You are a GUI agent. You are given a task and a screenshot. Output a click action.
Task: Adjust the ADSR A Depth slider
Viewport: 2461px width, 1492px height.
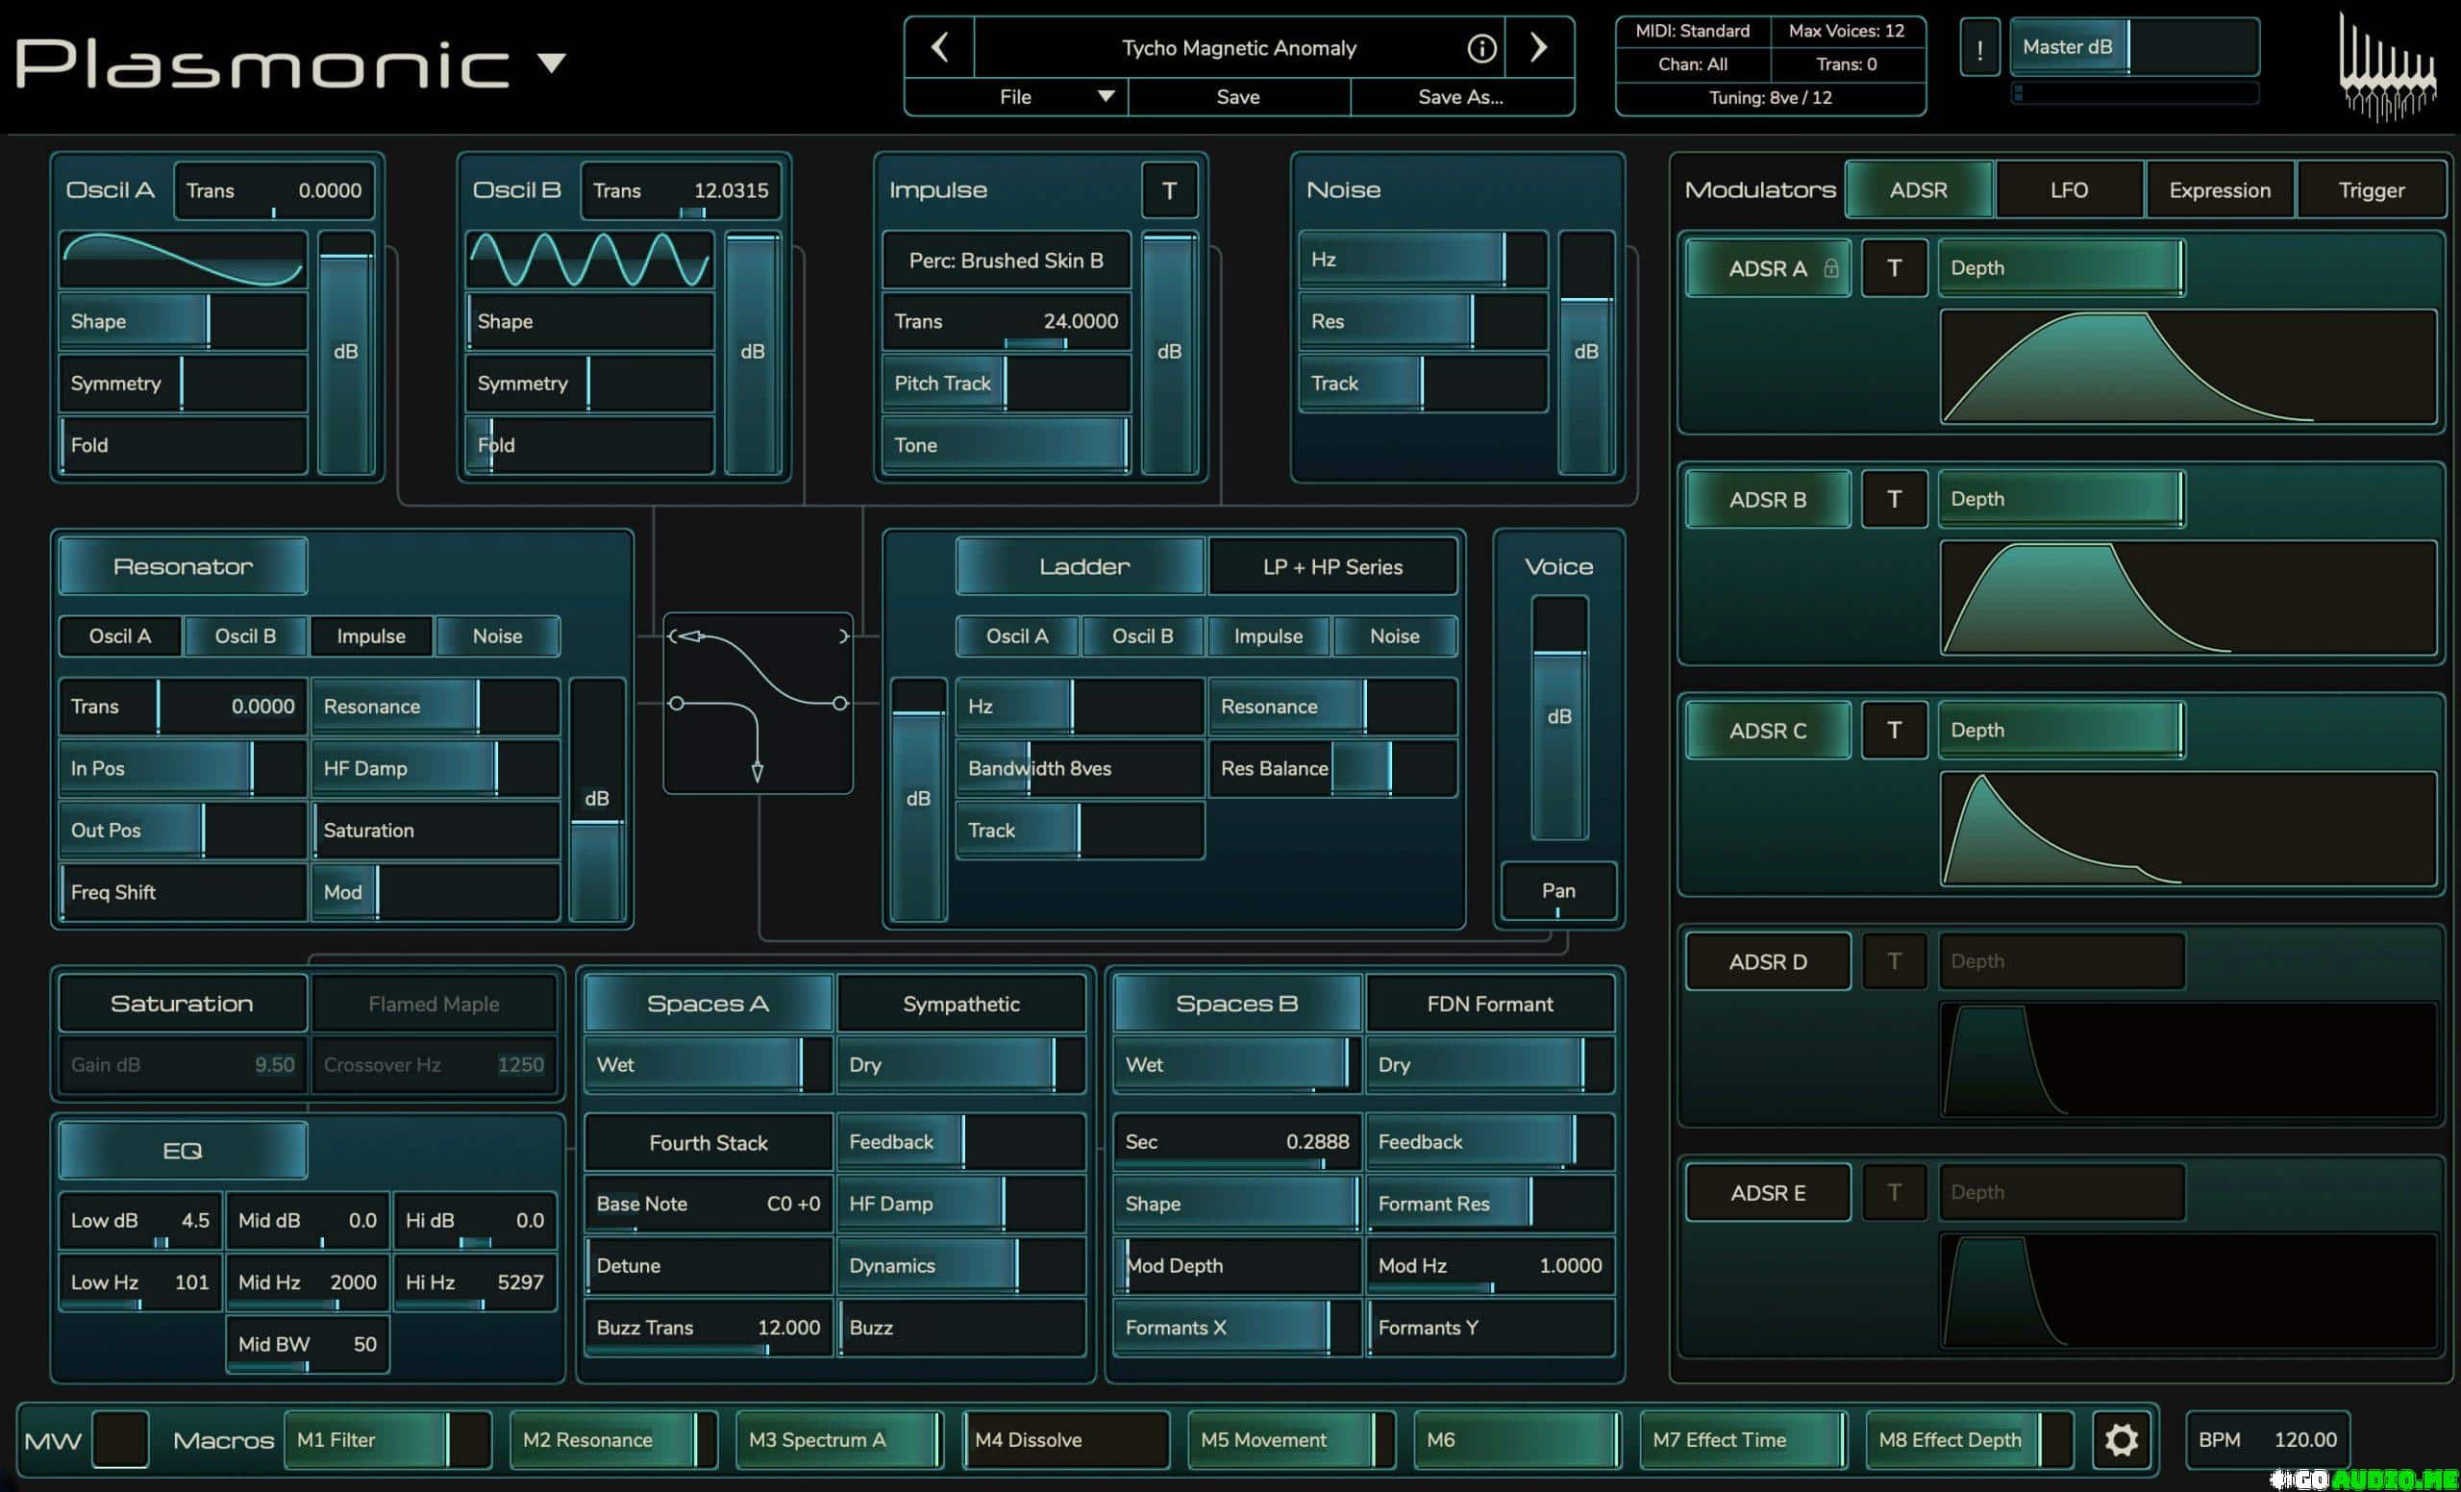tap(2061, 267)
